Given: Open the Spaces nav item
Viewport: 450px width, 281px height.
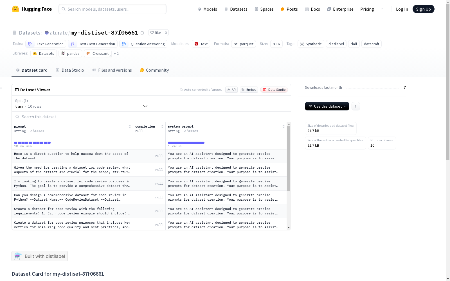Looking at the screenshot, I should (x=264, y=9).
